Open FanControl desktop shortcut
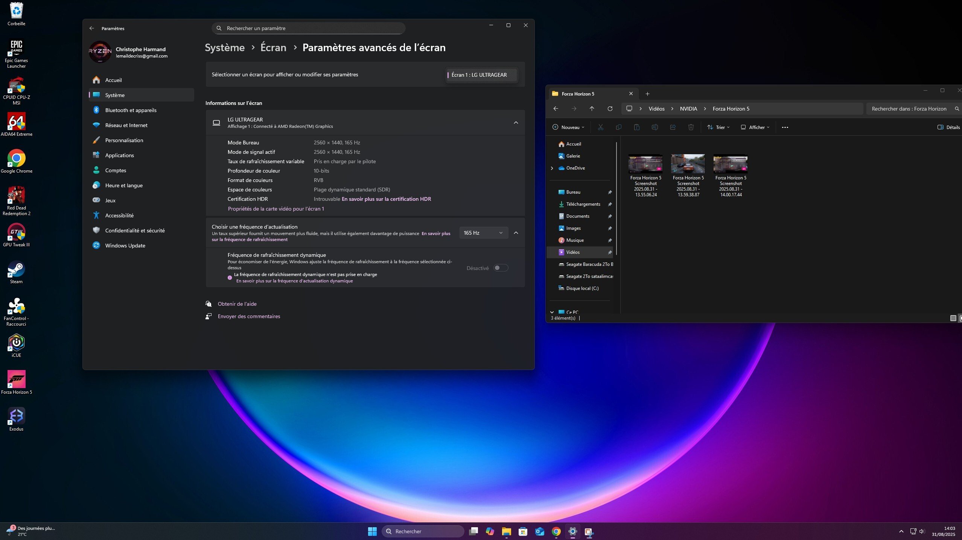Screen dimensions: 962x540 tap(17, 312)
